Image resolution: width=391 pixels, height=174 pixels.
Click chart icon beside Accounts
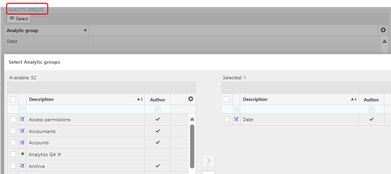22,142
